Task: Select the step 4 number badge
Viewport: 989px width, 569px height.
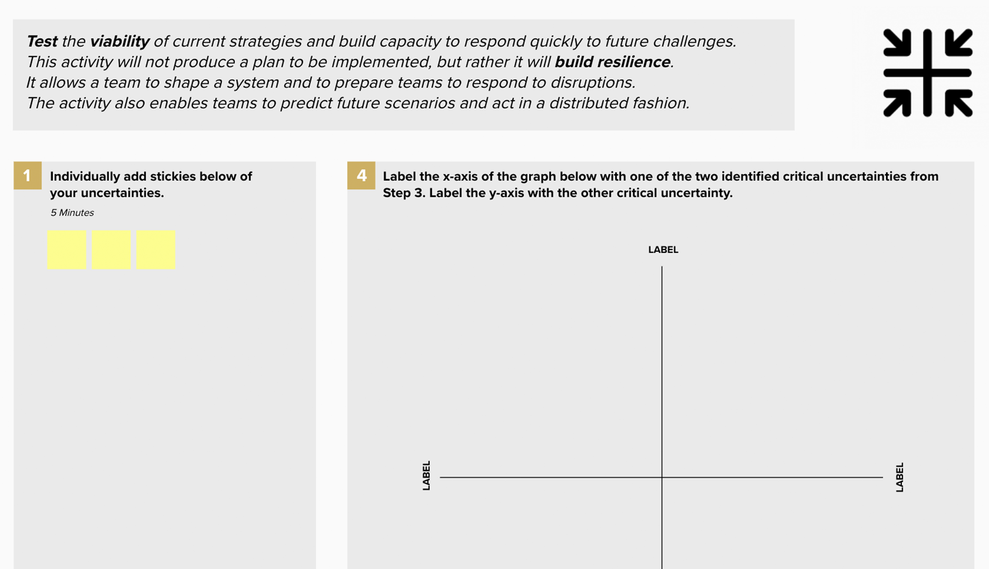Action: [361, 175]
